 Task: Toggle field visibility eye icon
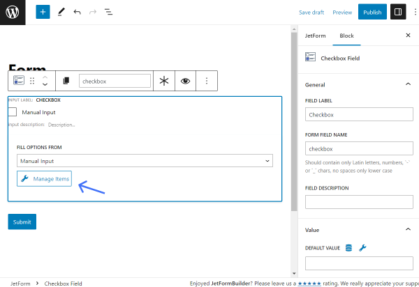(185, 81)
